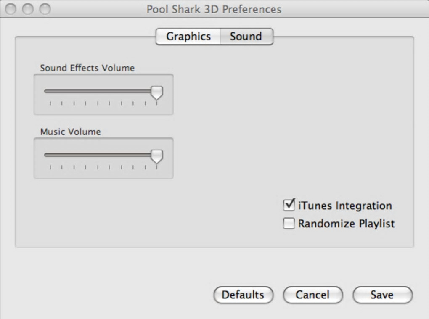This screenshot has height=319, width=429.
Task: Click the Music Volume slider thumb
Action: 157,156
